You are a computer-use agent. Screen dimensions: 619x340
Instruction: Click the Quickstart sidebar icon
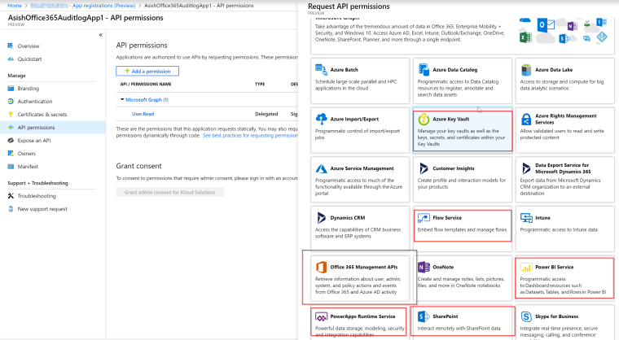11,59
